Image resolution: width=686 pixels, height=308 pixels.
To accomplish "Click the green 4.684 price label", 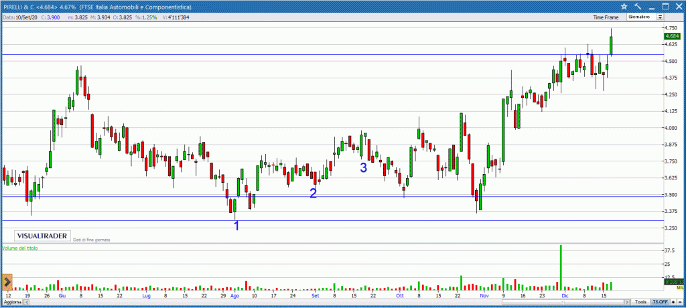I will (674, 36).
